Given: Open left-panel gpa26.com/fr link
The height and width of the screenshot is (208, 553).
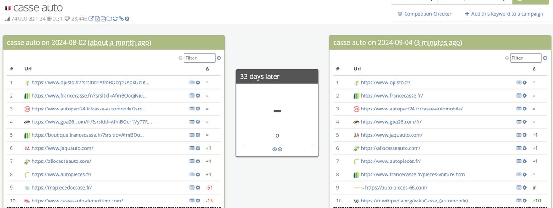Looking at the screenshot, I should pyautogui.click(x=92, y=122).
